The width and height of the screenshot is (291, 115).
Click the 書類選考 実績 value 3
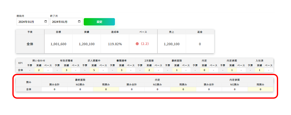point(122,70)
